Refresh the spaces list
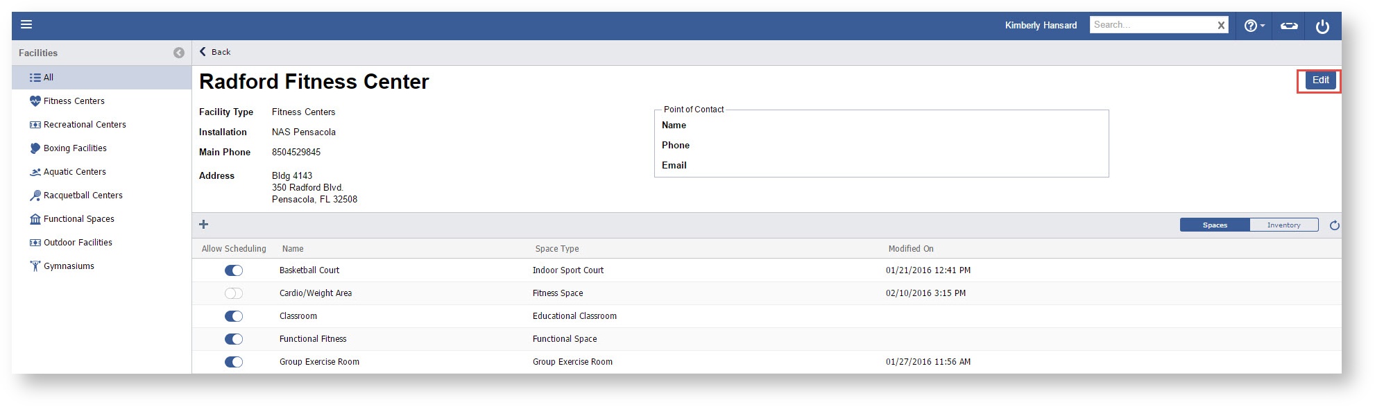 [1334, 225]
